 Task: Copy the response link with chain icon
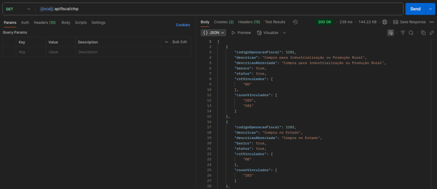coord(431,32)
